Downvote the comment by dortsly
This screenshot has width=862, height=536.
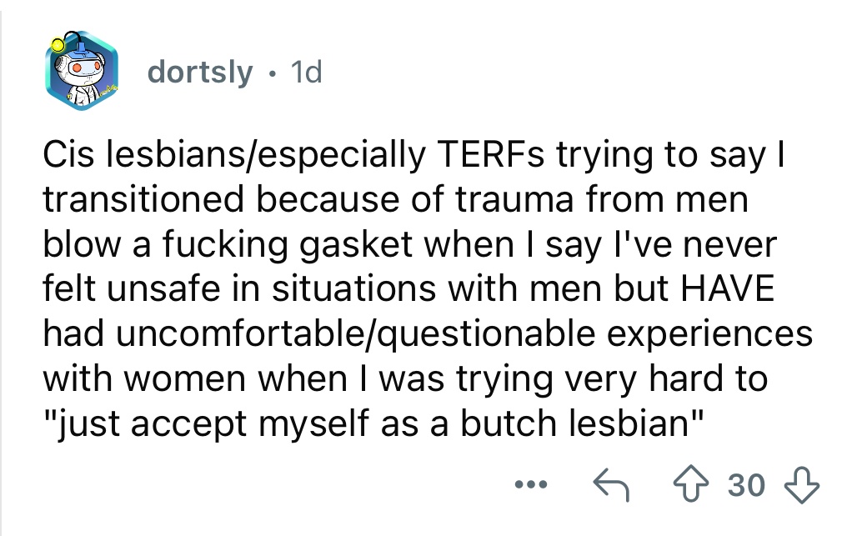[x=801, y=484]
